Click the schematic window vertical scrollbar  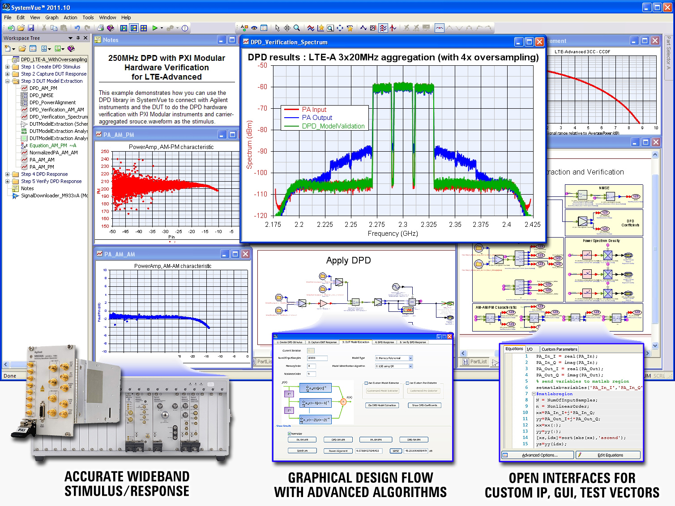655,250
